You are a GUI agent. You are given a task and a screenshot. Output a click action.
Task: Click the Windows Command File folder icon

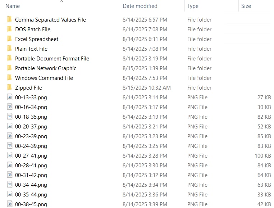click(9, 78)
